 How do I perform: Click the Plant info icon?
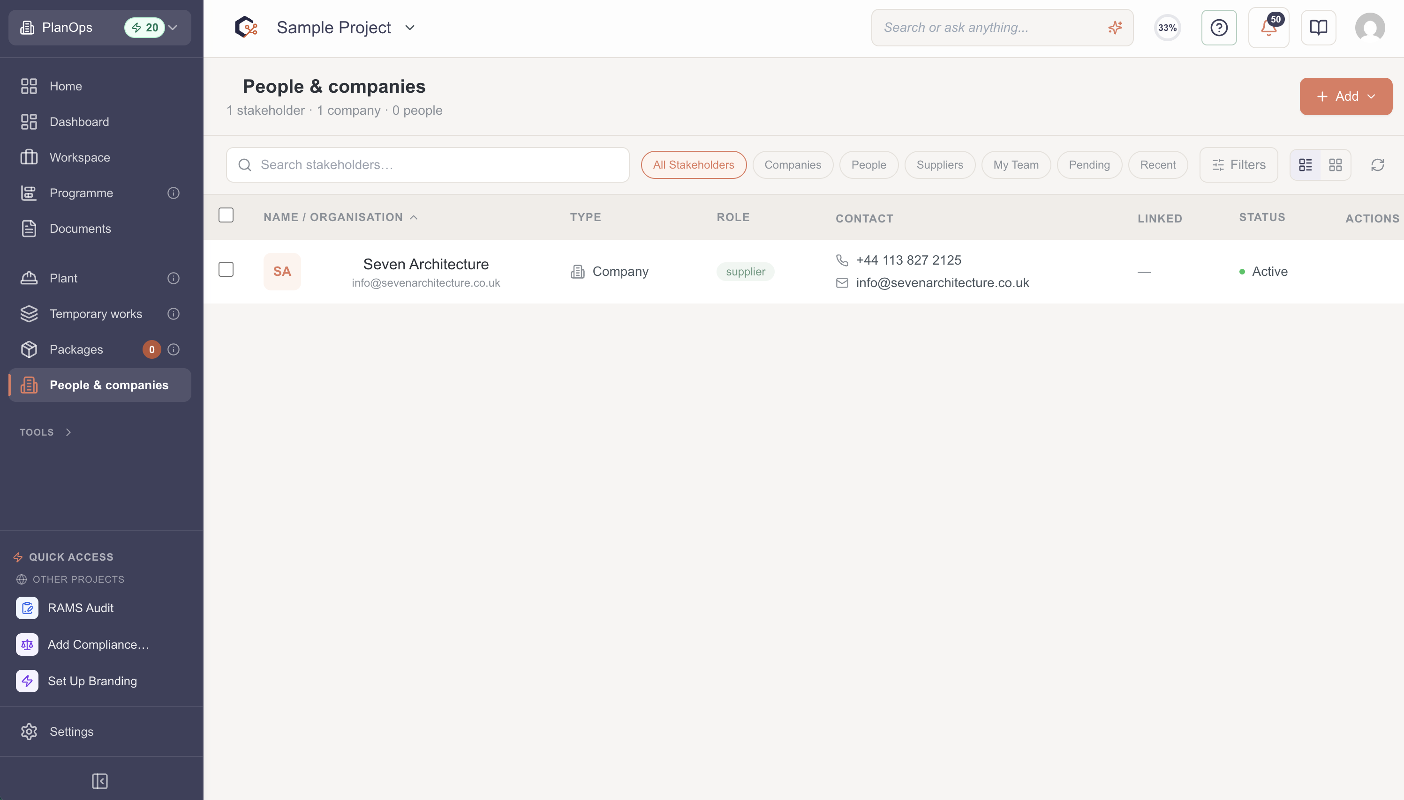173,278
